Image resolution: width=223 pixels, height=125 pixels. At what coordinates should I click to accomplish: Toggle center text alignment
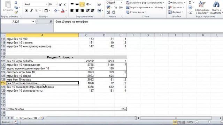pos(77,10)
